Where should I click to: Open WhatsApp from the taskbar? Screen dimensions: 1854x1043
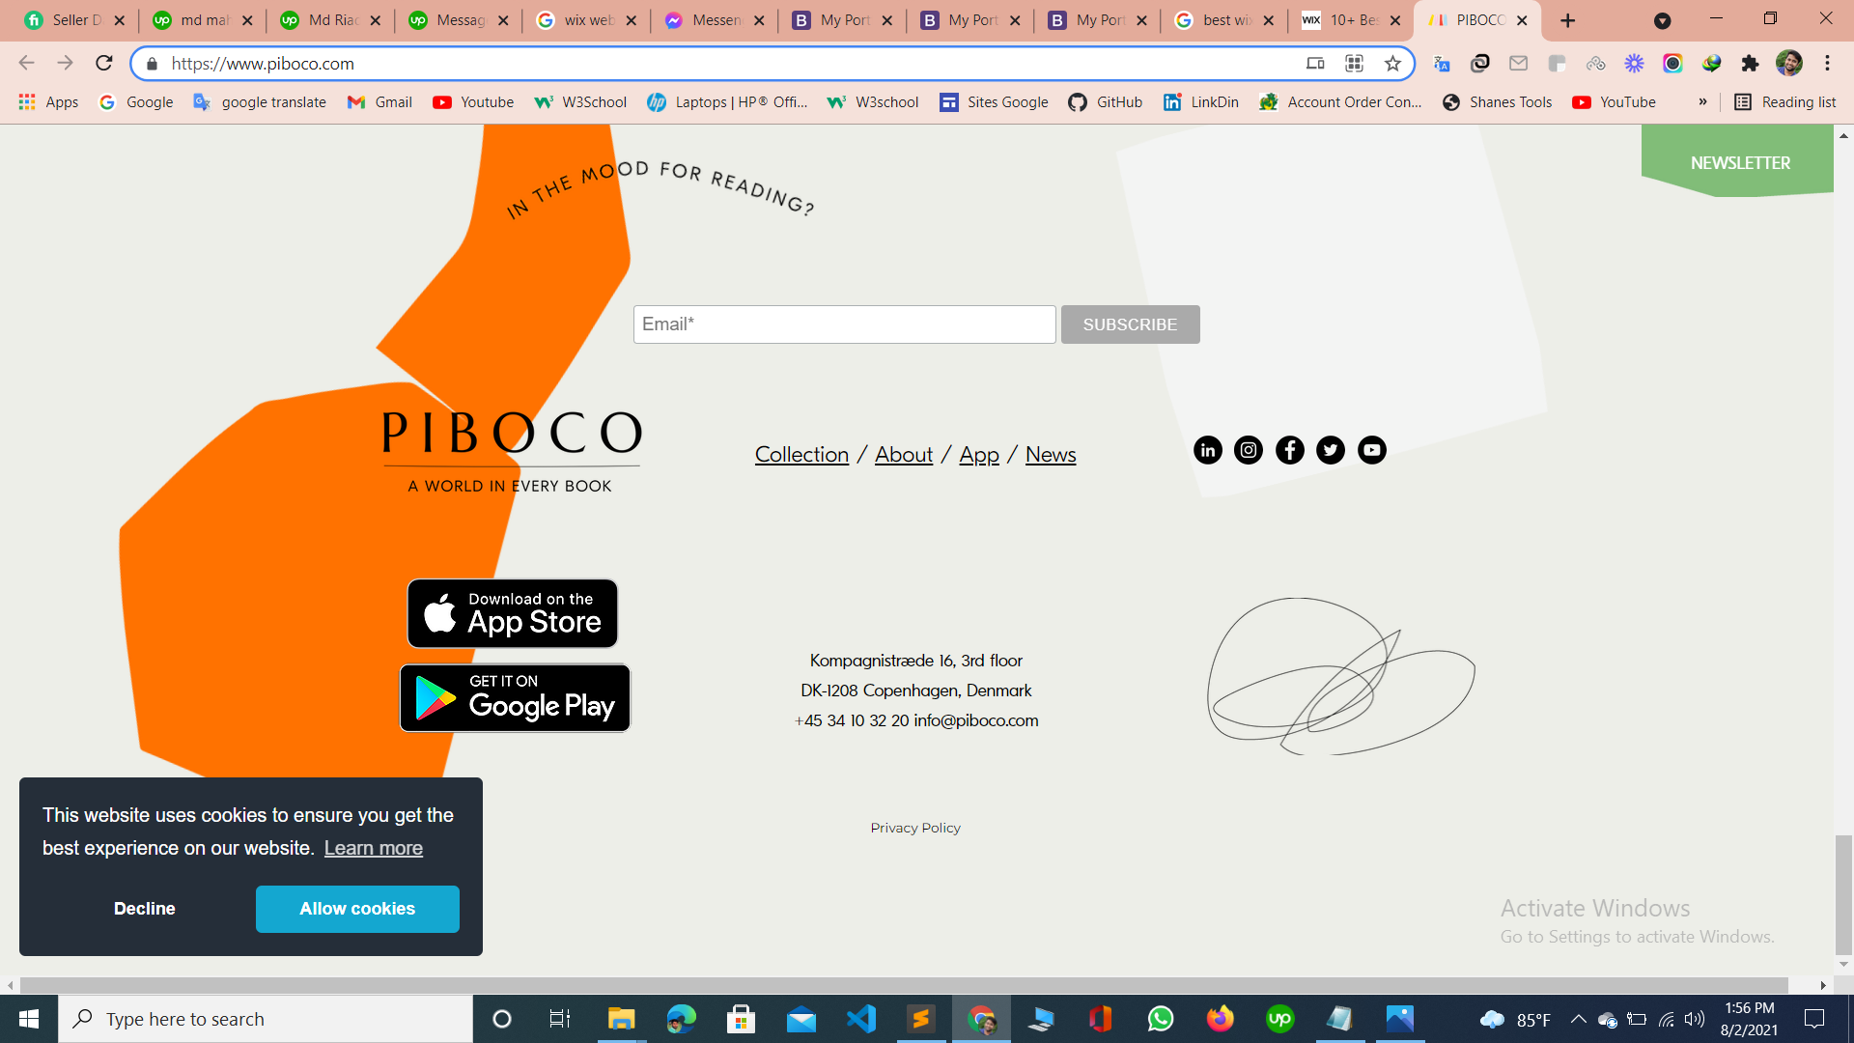[x=1160, y=1019]
